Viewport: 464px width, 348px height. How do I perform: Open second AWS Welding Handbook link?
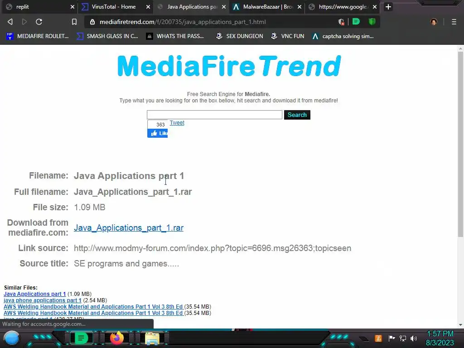[x=93, y=313]
